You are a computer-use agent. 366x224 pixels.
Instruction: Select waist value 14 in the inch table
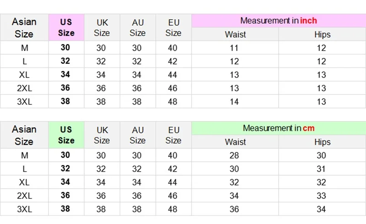(234, 102)
